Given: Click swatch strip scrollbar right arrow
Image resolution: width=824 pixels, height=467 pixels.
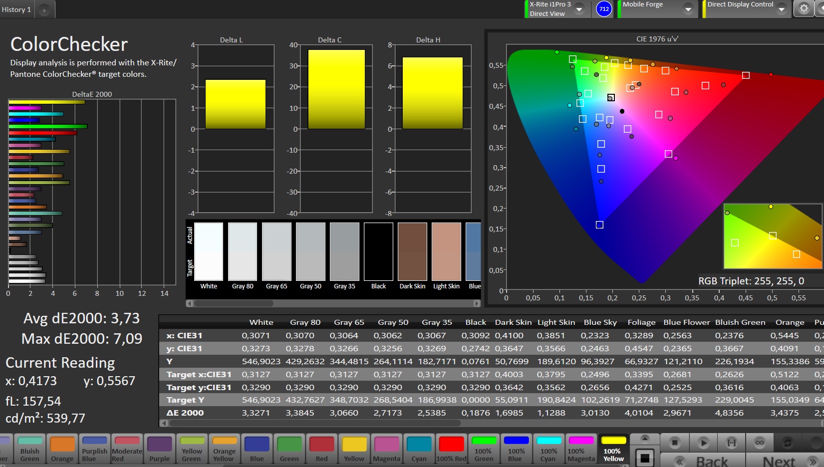Looking at the screenshot, I should click(477, 303).
